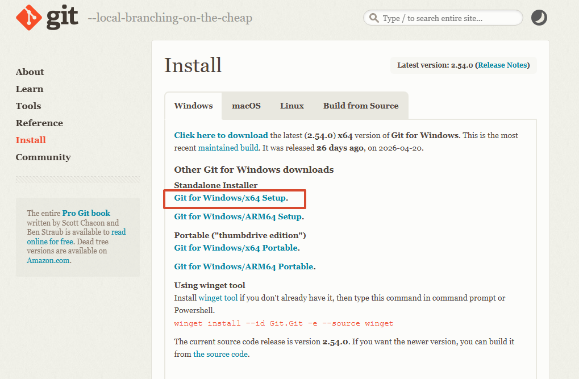Open the Community page in sidebar

43,157
